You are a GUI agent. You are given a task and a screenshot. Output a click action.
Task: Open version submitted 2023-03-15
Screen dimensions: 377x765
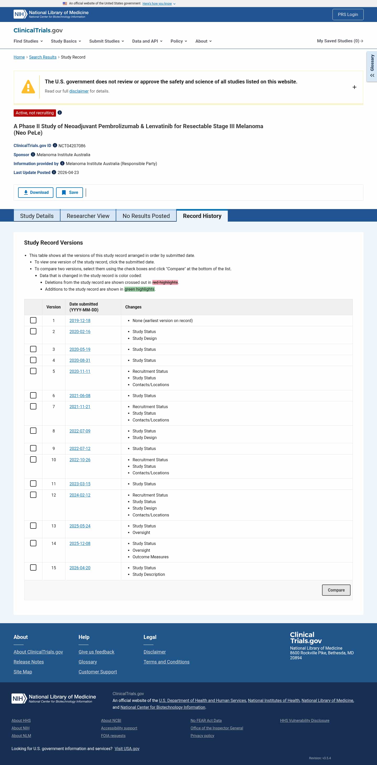80,484
